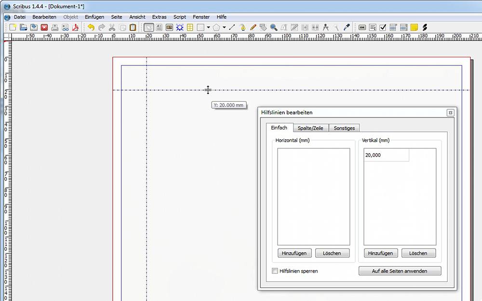Insert a PDF list box

pos(403,27)
